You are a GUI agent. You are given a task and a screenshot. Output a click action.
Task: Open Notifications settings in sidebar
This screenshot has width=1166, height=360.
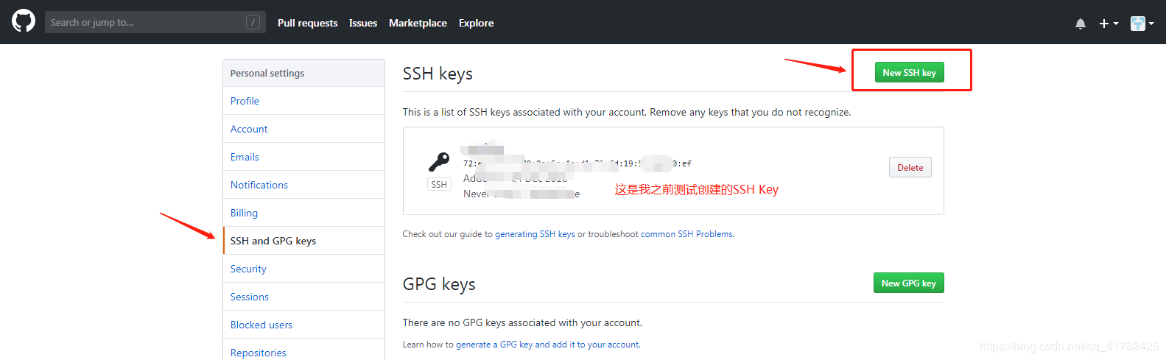click(259, 185)
